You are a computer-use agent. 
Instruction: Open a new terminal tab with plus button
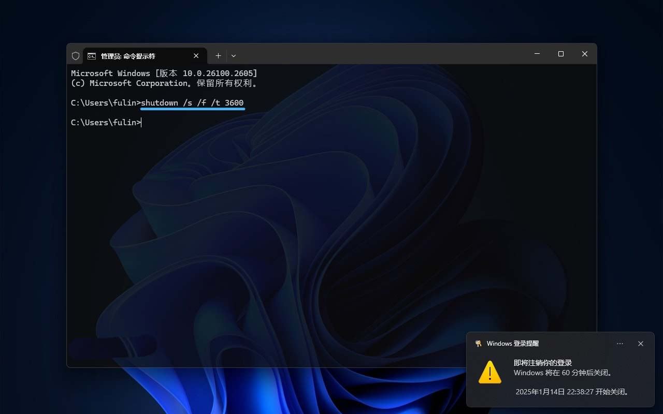click(x=218, y=56)
